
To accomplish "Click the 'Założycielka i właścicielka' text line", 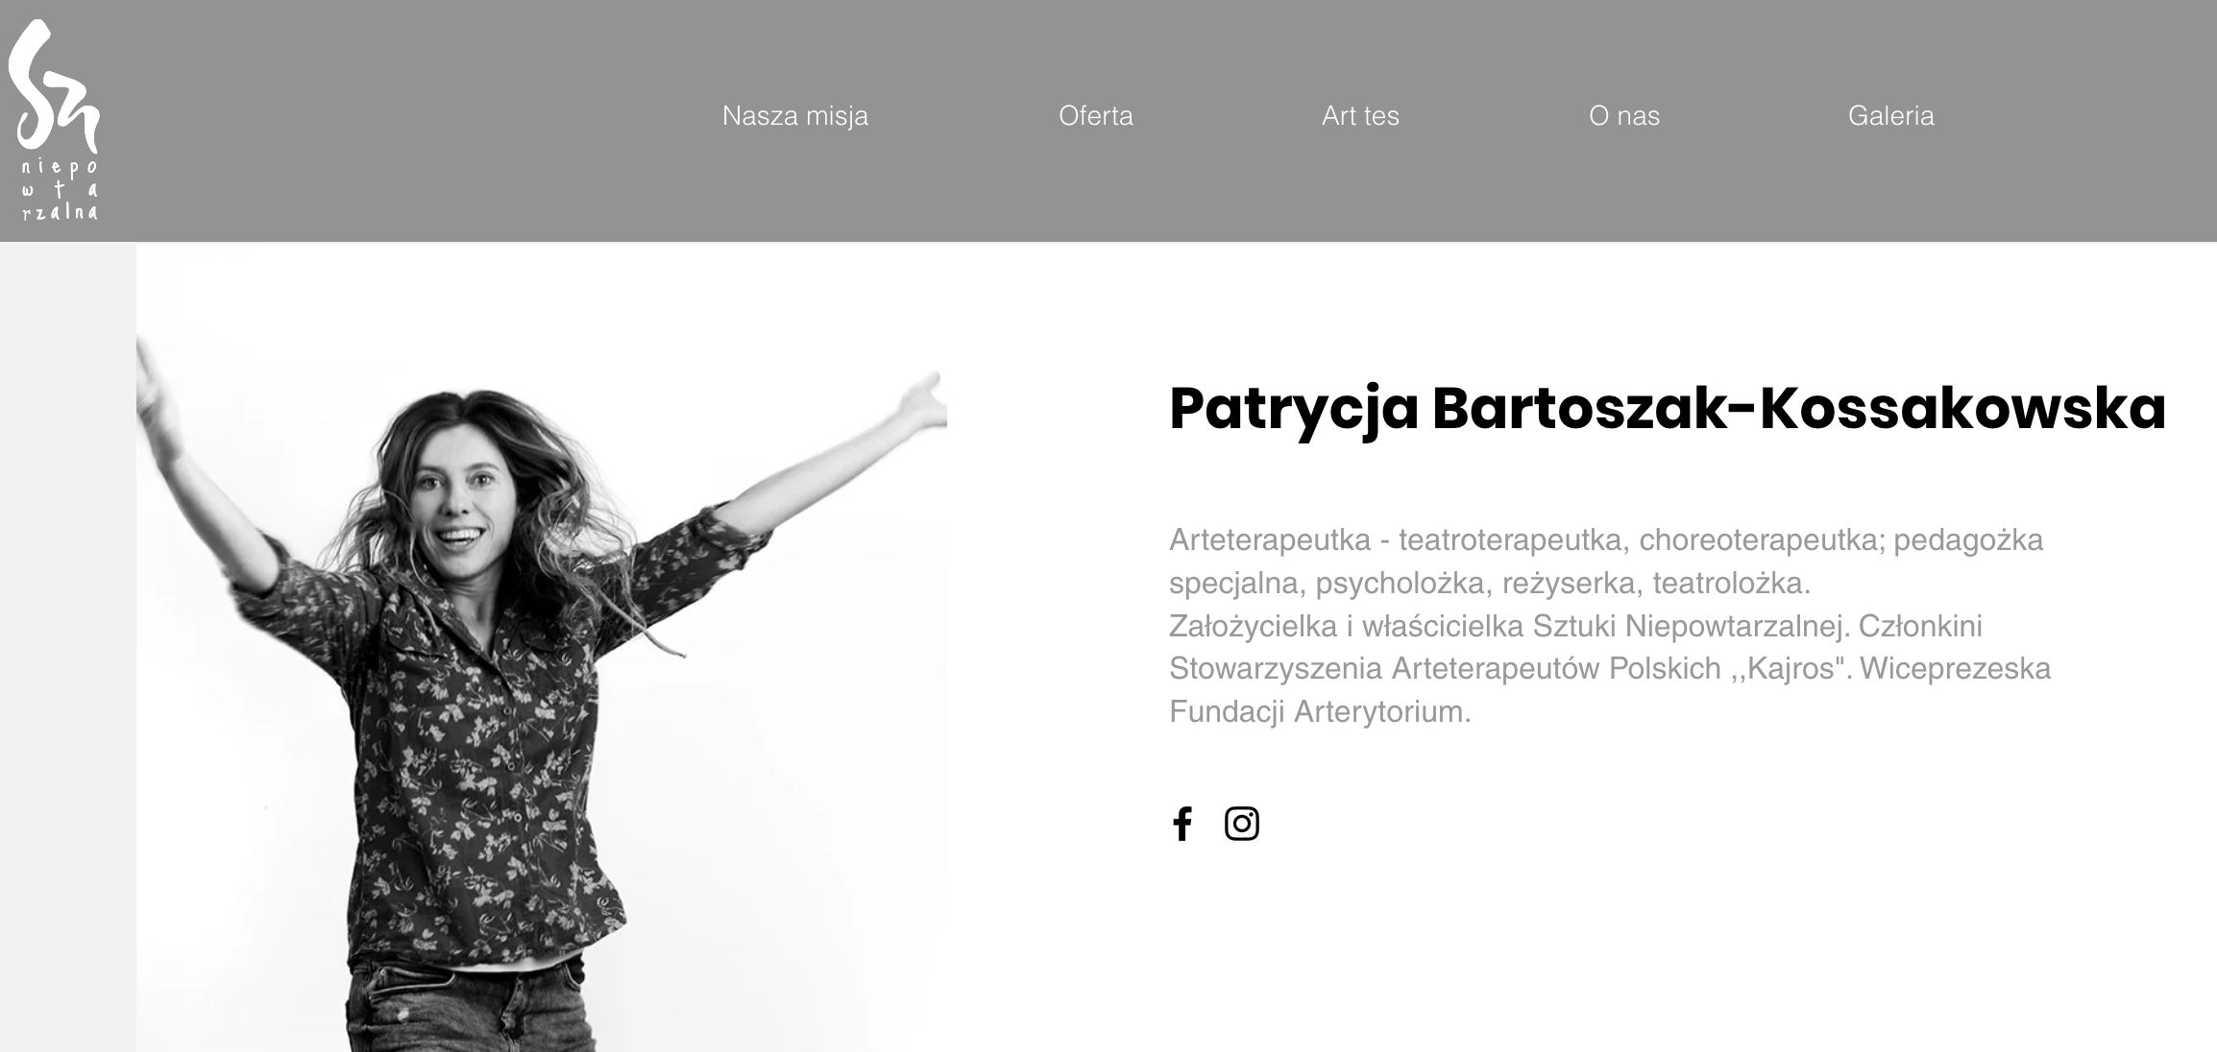I will click(1575, 627).
